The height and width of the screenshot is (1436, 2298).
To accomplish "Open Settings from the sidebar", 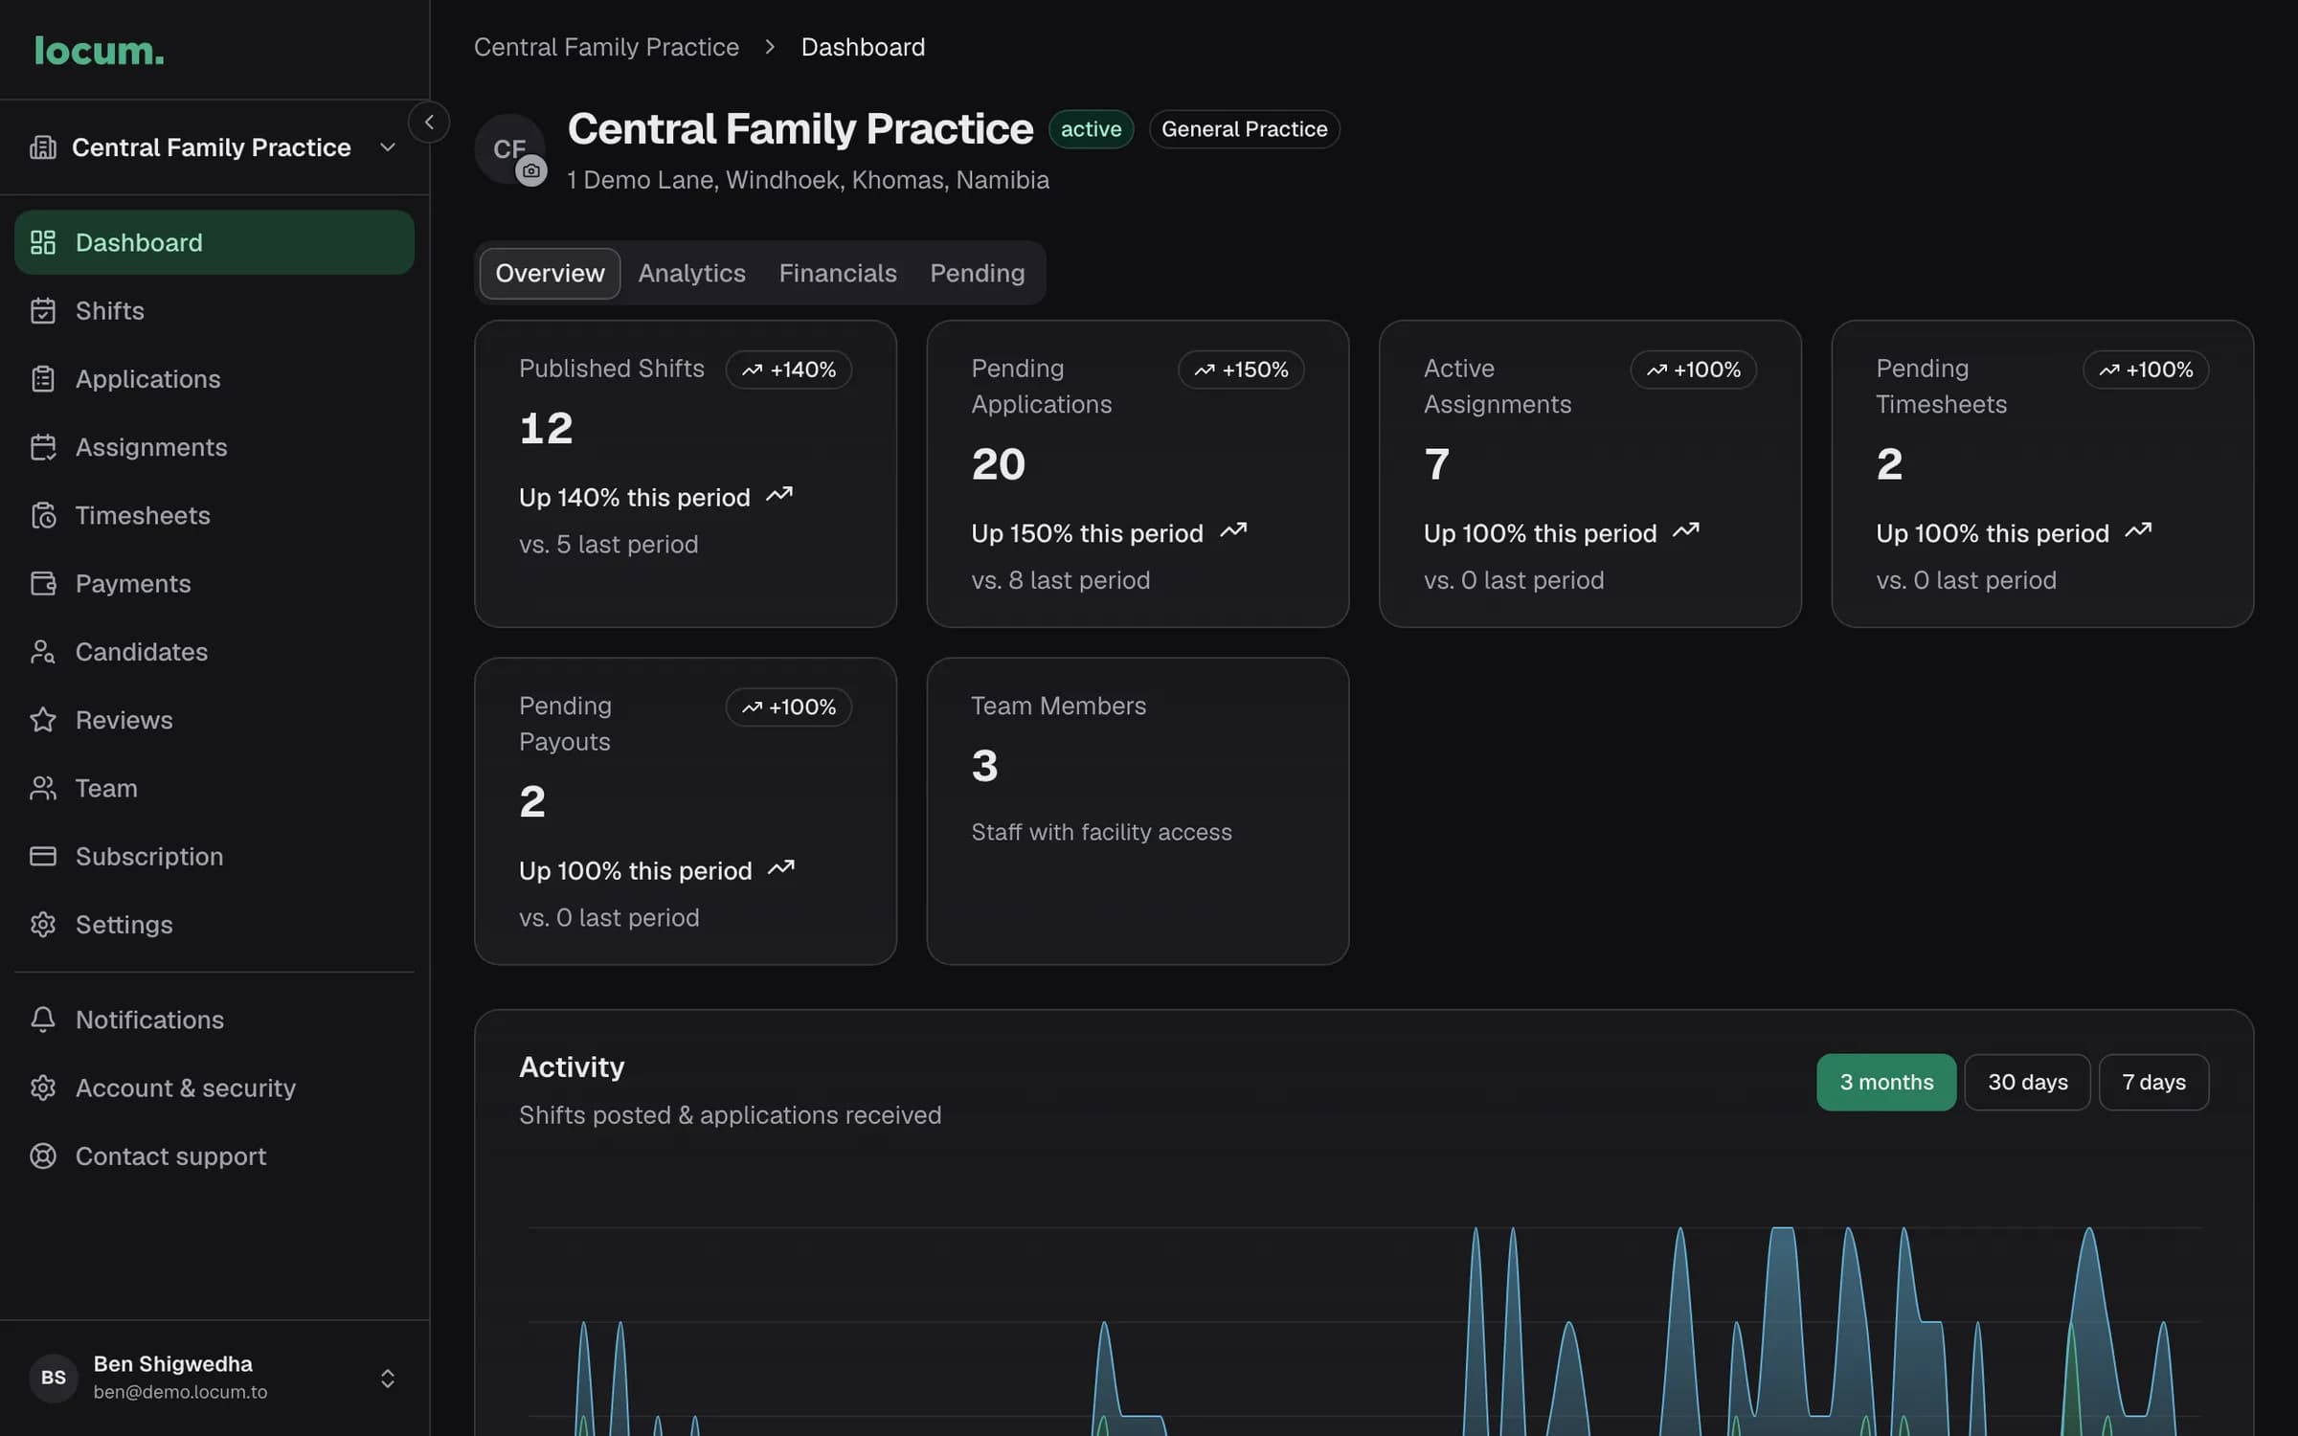I will click(214, 925).
